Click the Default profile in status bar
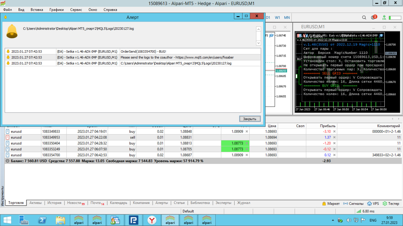Viewport: 403px width, 226px height. (x=188, y=211)
